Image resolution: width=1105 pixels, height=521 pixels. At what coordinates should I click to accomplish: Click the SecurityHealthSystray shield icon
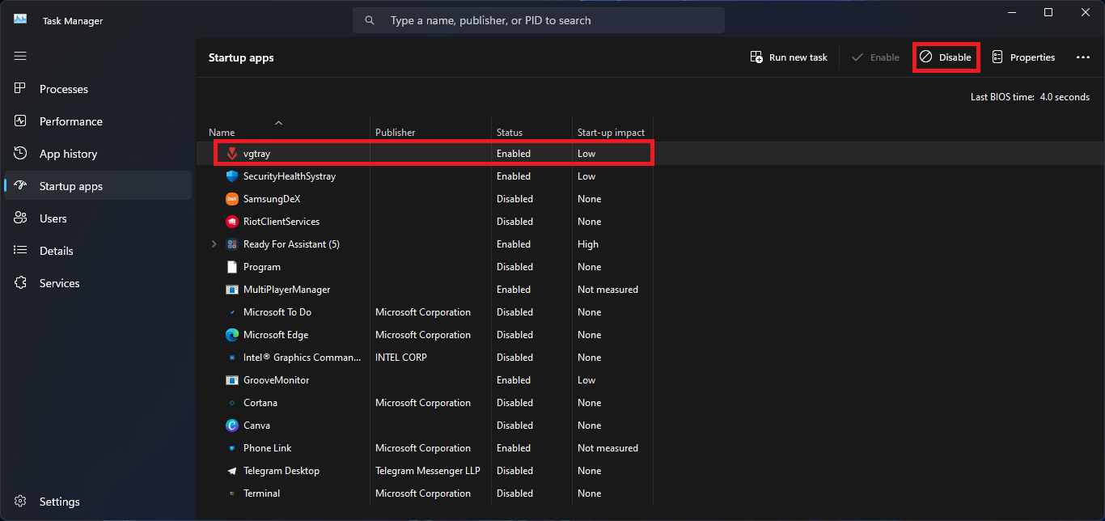pyautogui.click(x=232, y=176)
